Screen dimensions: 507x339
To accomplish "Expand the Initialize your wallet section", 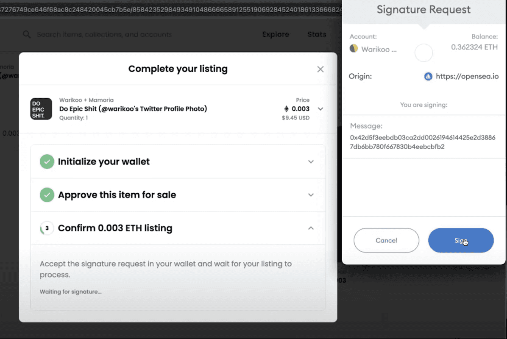I will pyautogui.click(x=311, y=161).
